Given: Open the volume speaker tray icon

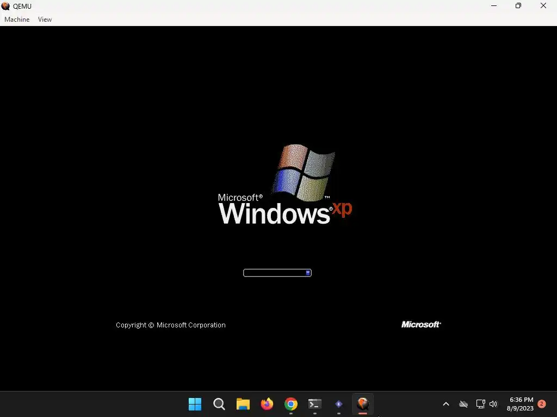Looking at the screenshot, I should tap(493, 404).
